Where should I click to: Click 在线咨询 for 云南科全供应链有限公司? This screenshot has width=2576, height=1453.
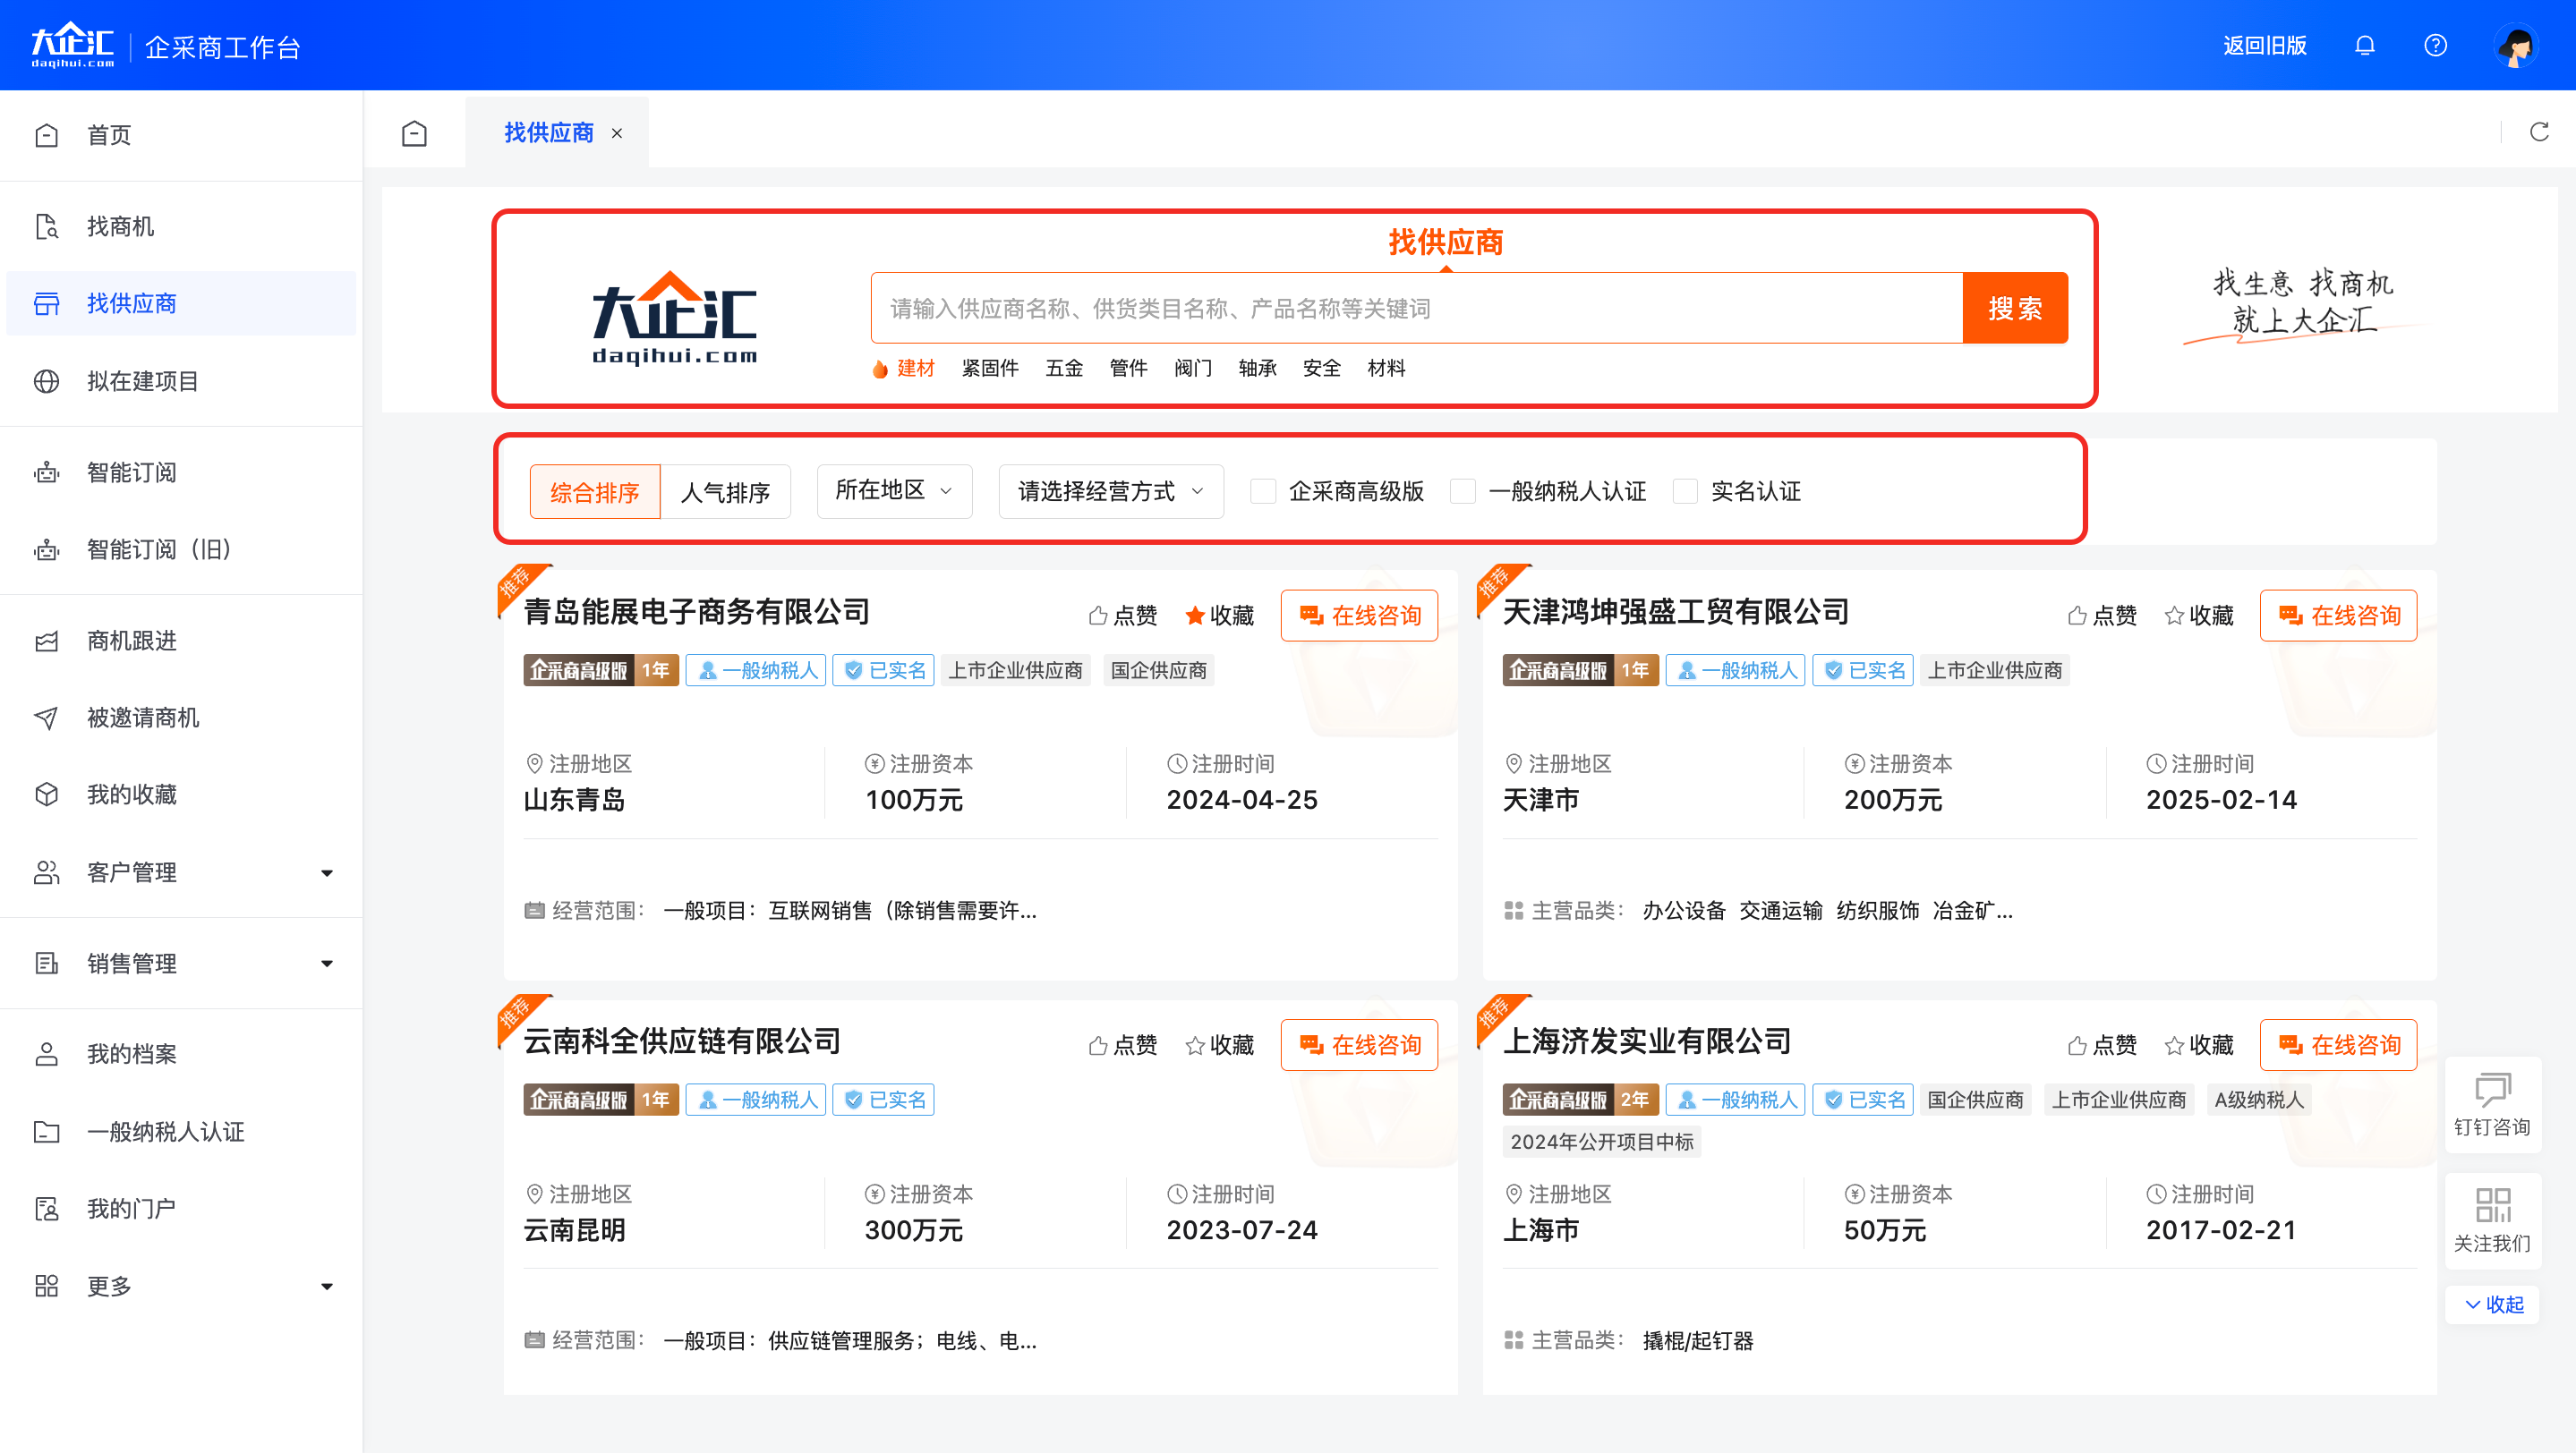click(1359, 1045)
